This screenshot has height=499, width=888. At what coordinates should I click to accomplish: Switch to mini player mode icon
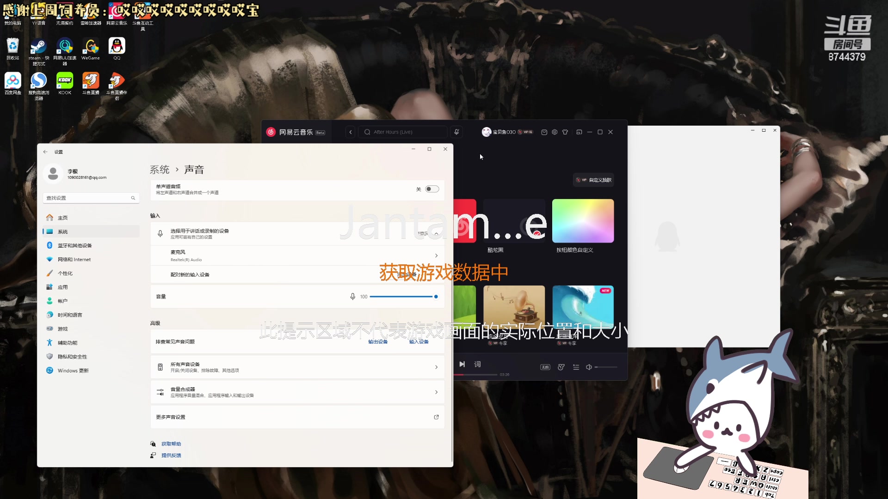point(579,132)
